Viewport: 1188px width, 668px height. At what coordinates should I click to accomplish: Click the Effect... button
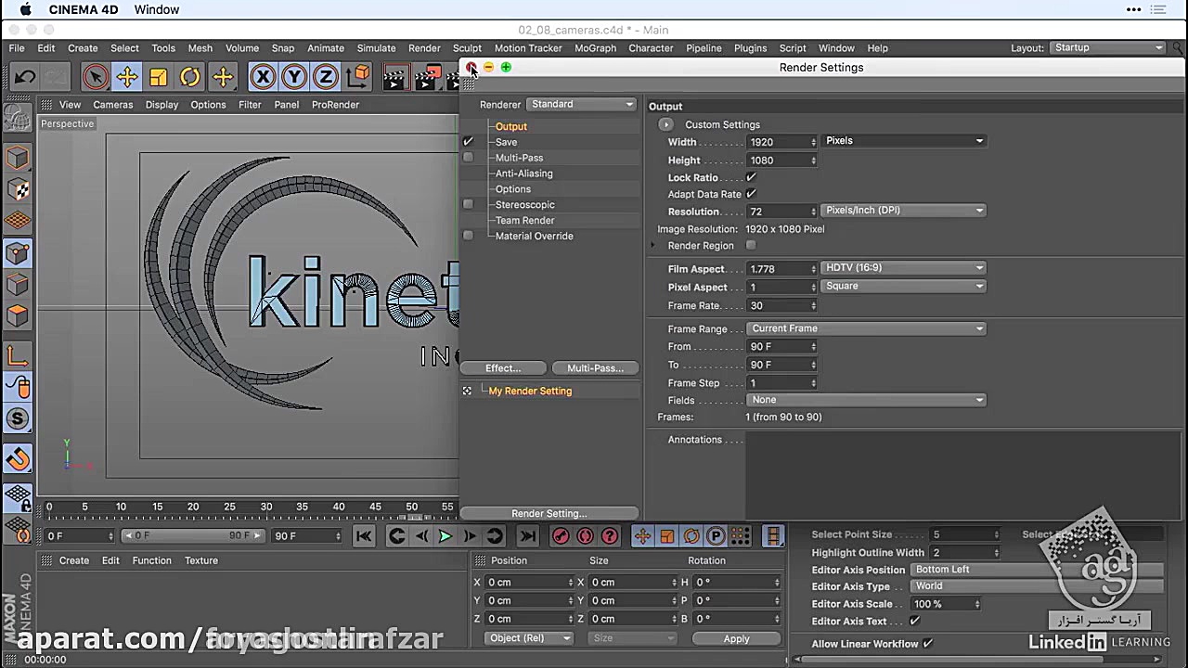[503, 367]
